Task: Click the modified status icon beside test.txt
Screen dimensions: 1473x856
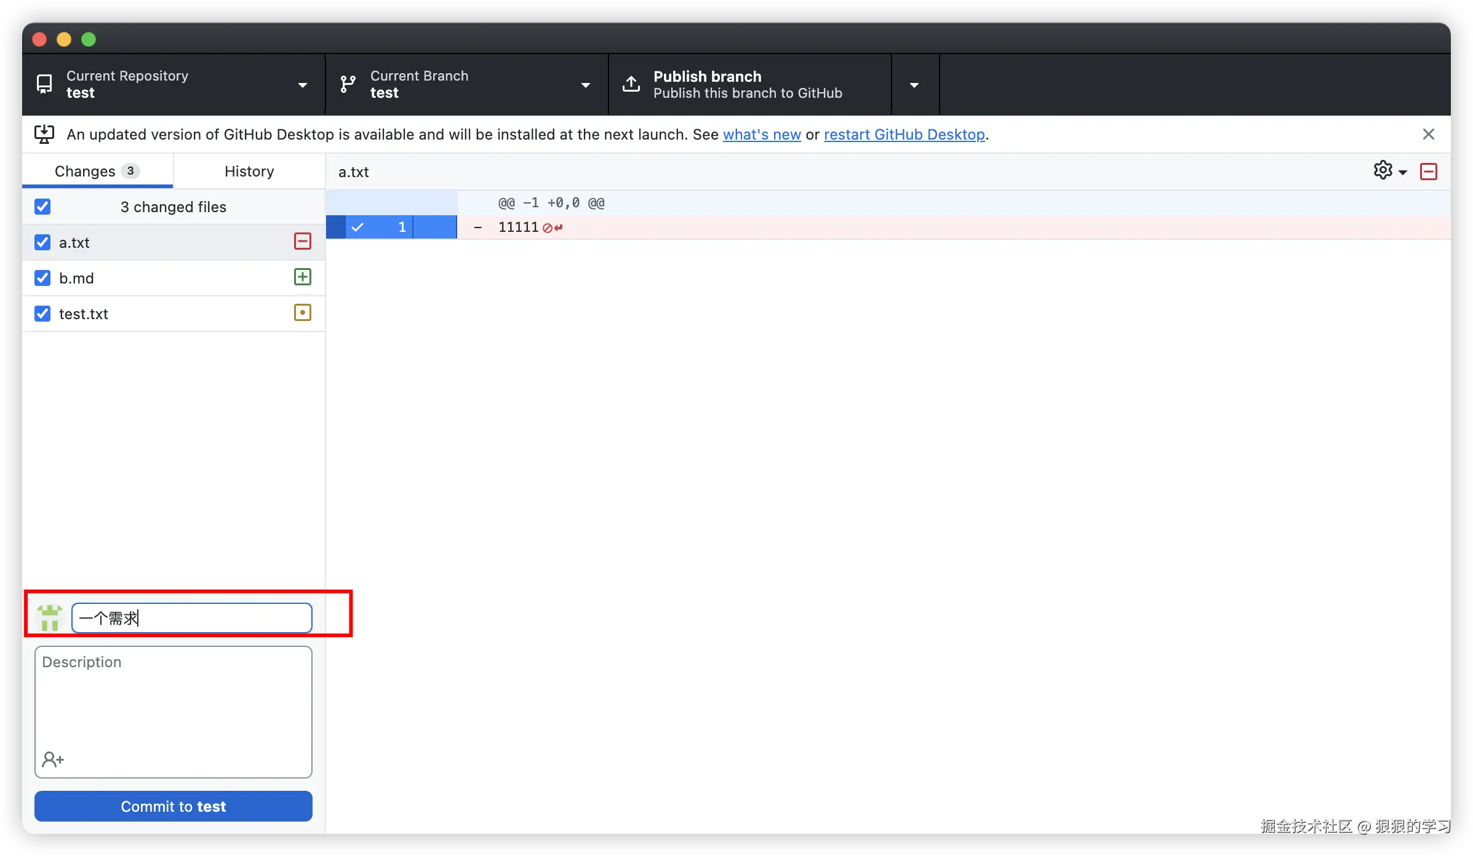Action: (302, 312)
